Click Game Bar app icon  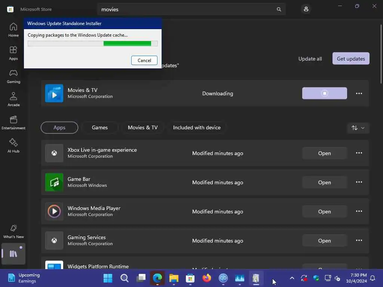[54, 182]
